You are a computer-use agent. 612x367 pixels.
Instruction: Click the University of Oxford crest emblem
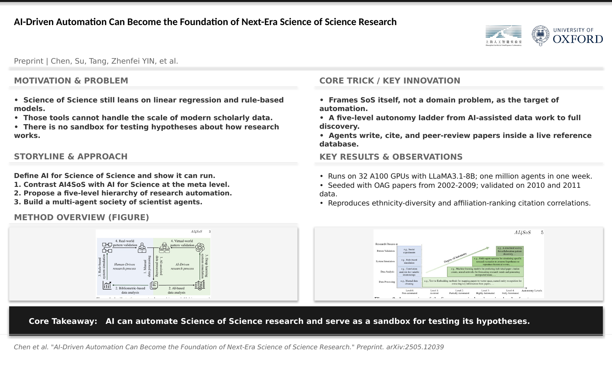pyautogui.click(x=541, y=36)
